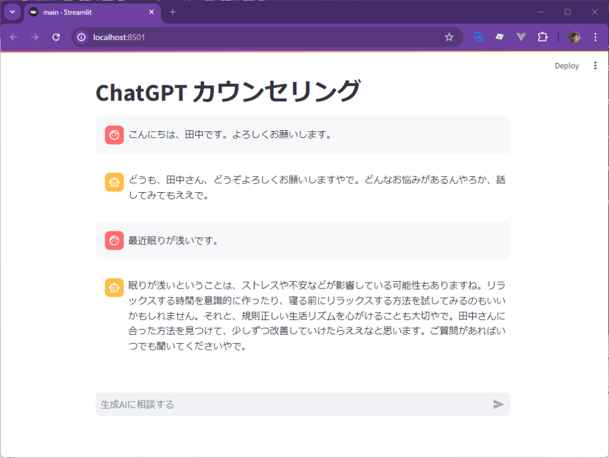Open the Extensions puzzle icon
The width and height of the screenshot is (609, 458).
(x=542, y=37)
